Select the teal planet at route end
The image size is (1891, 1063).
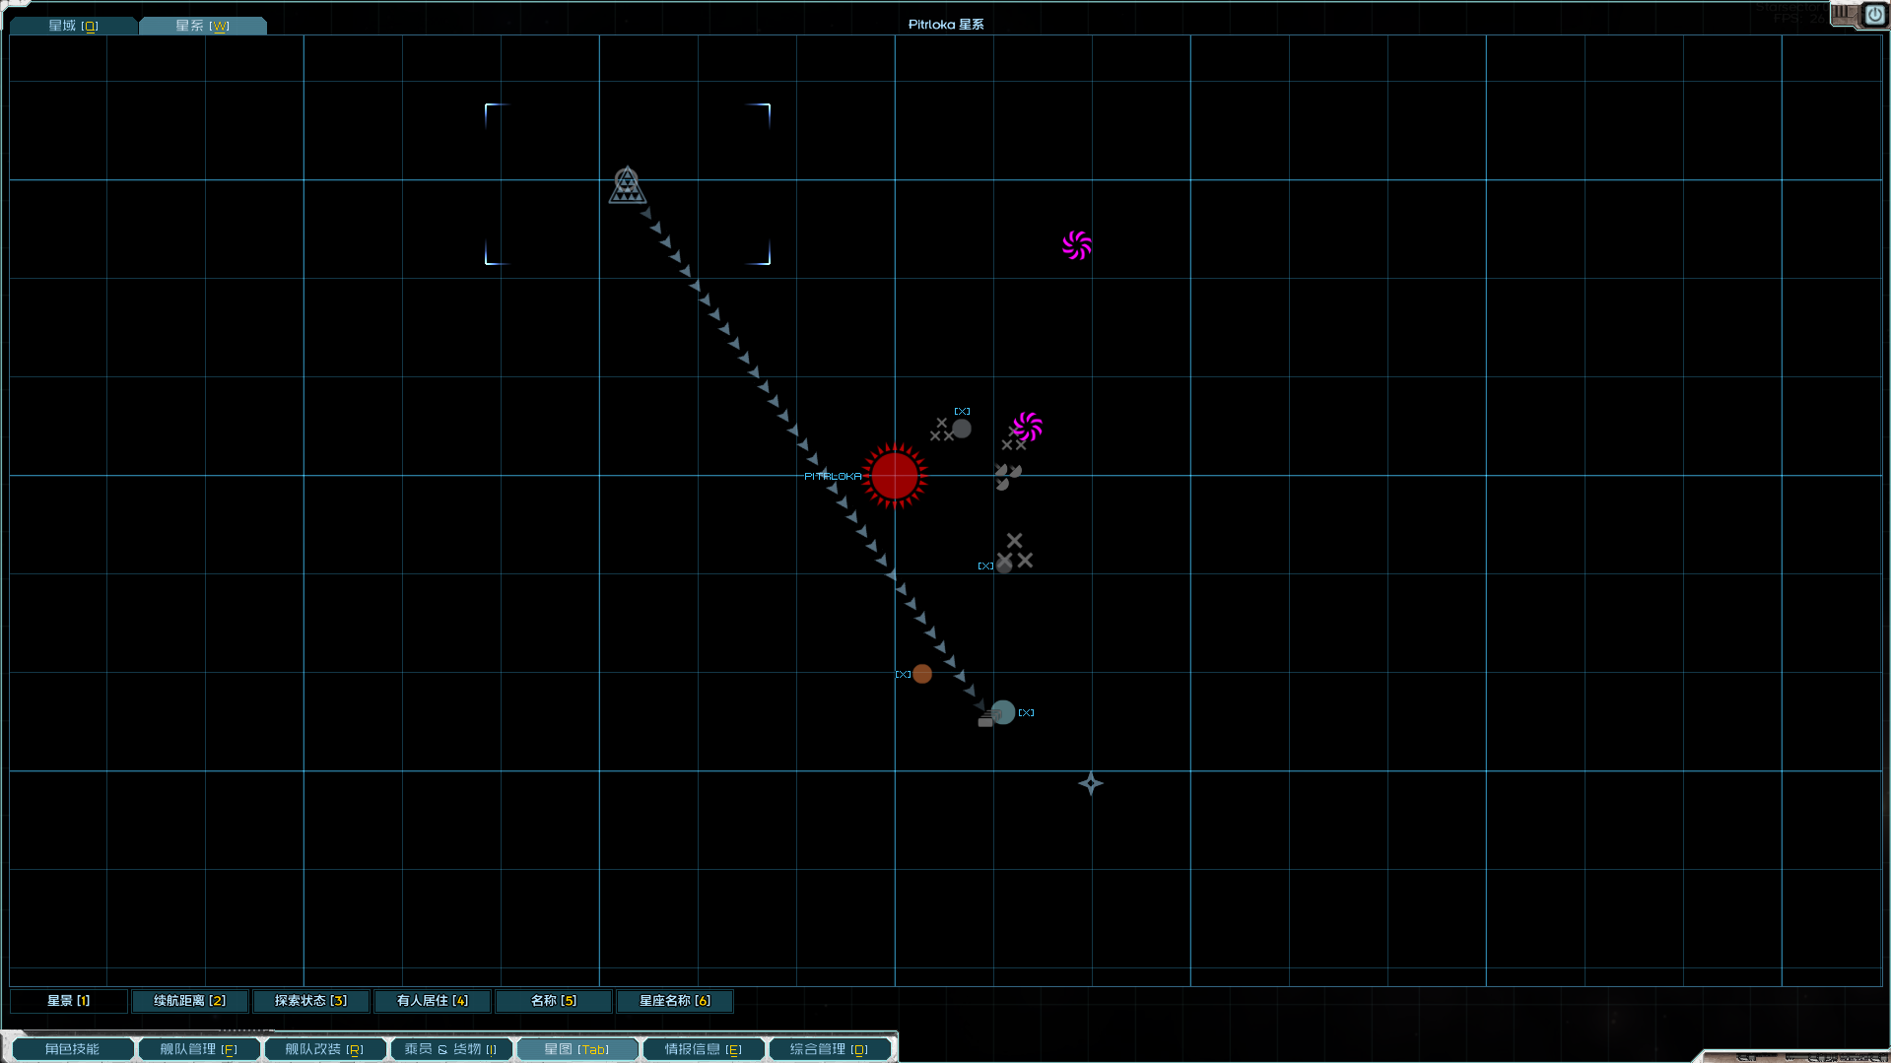pyautogui.click(x=1003, y=712)
